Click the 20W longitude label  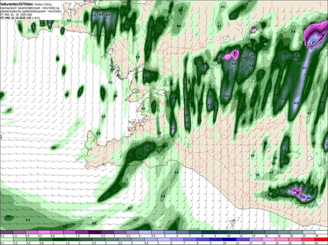tap(250, 1)
